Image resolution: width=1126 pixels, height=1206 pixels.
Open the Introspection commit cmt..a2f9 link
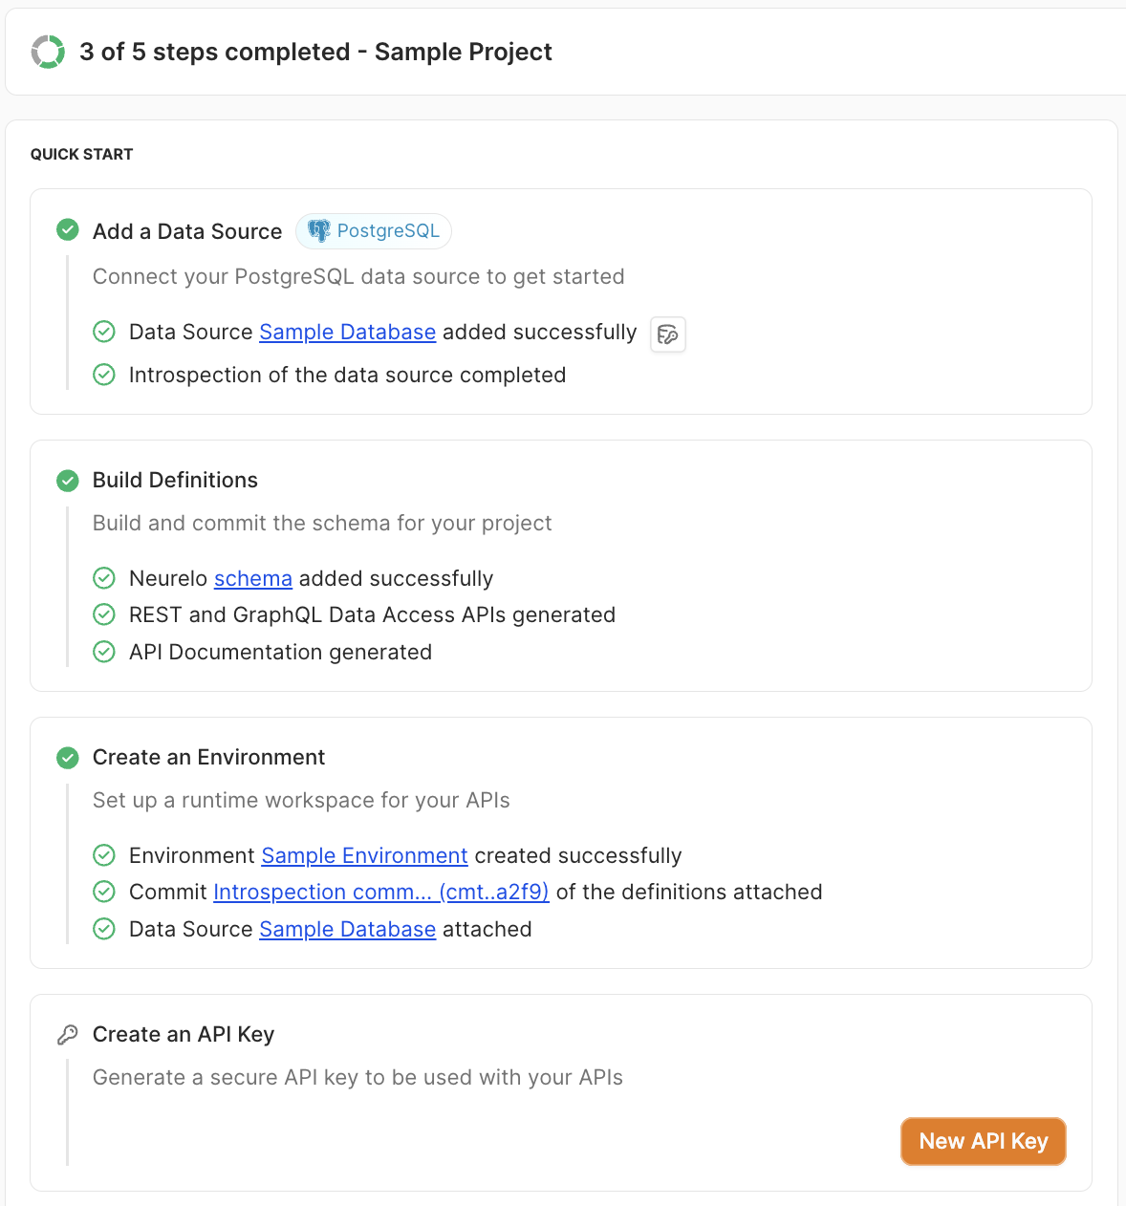[380, 893]
